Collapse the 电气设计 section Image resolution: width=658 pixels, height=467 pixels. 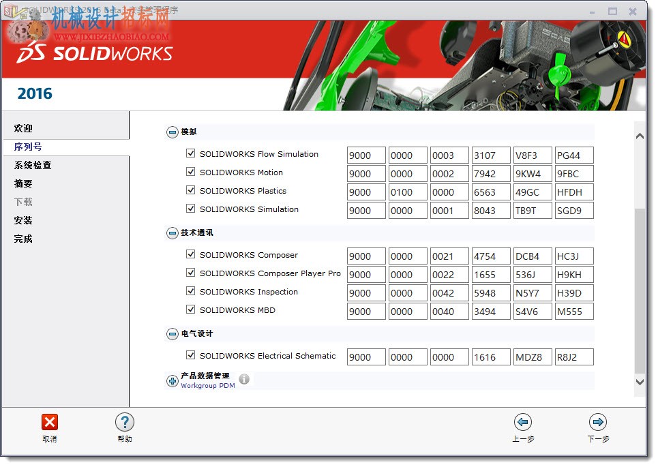pyautogui.click(x=172, y=334)
